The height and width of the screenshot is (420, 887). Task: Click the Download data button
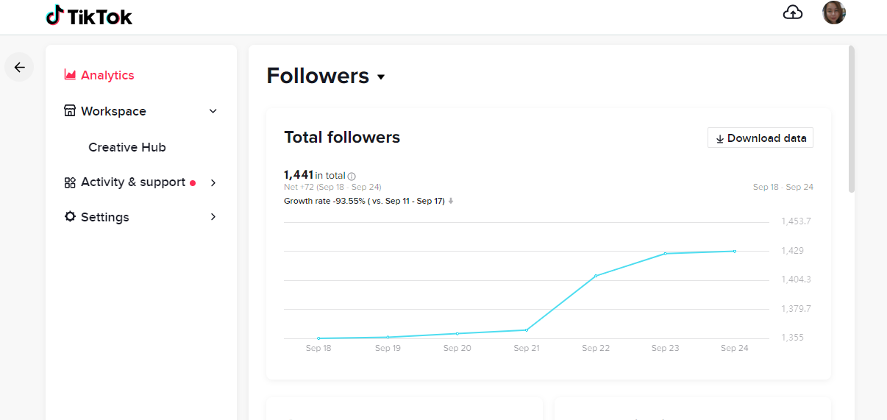pos(760,138)
